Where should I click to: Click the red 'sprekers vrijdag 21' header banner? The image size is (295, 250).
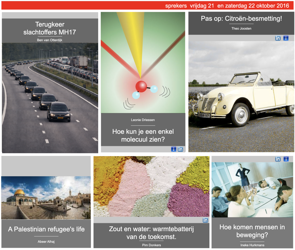pyautogui.click(x=147, y=6)
